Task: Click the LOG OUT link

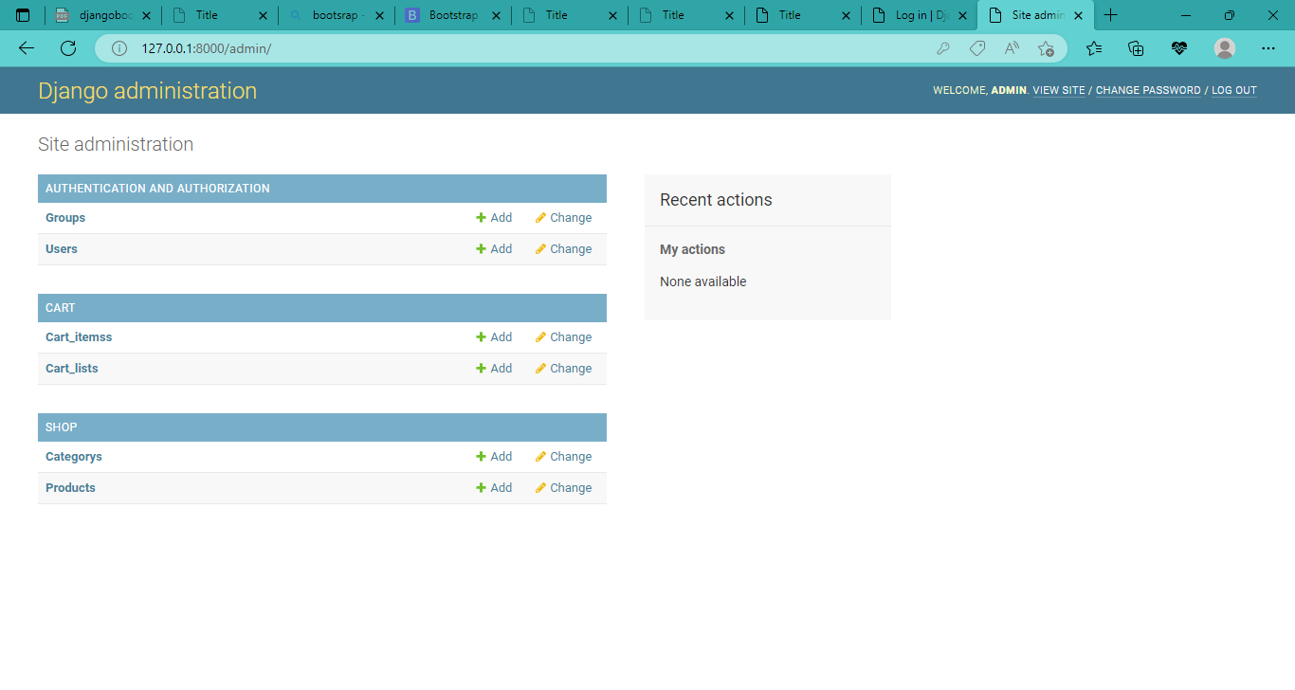Action: click(x=1234, y=90)
